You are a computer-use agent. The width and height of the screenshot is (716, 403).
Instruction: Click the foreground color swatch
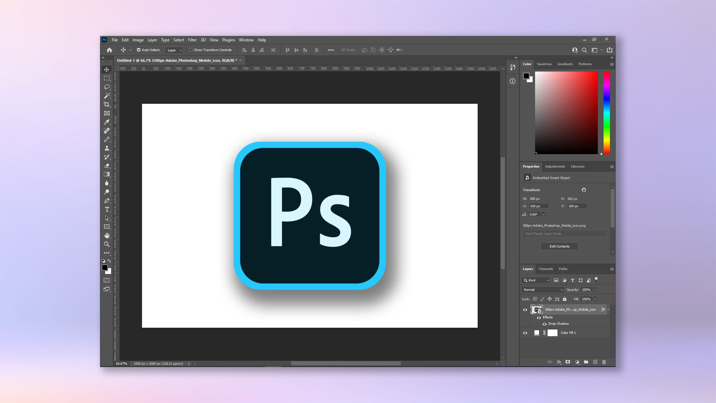click(x=105, y=267)
